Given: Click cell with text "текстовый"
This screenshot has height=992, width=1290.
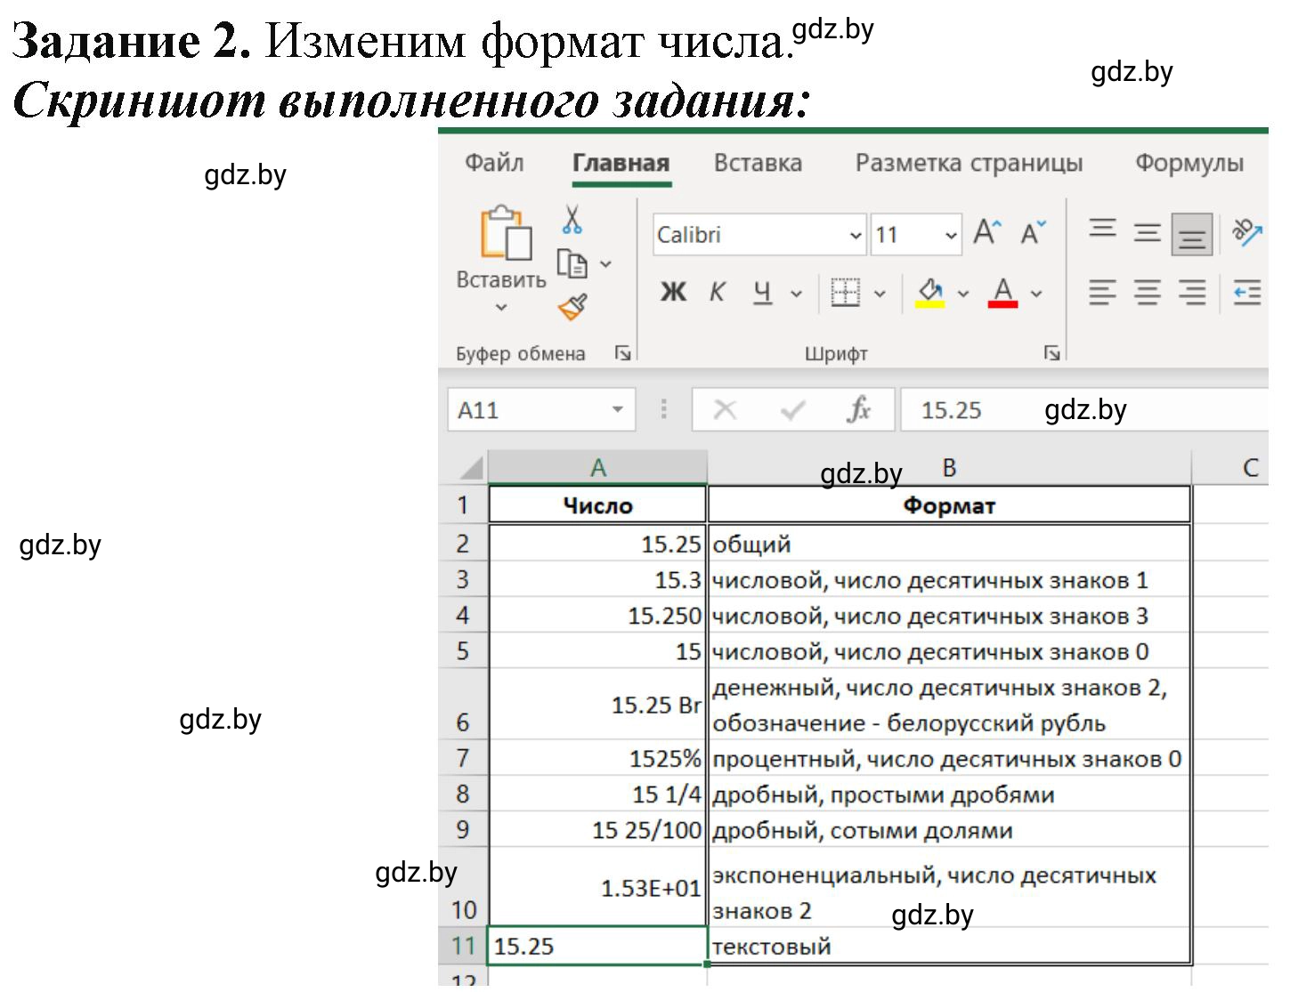Looking at the screenshot, I should point(949,945).
